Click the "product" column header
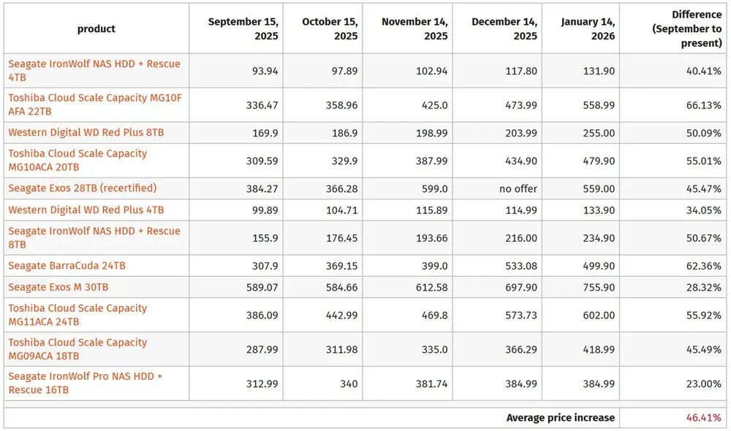This screenshot has width=731, height=431. (x=96, y=29)
